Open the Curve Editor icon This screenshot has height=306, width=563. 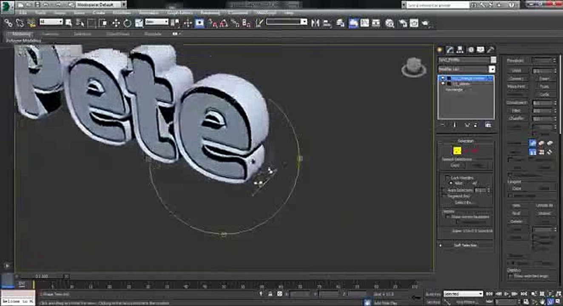click(365, 23)
